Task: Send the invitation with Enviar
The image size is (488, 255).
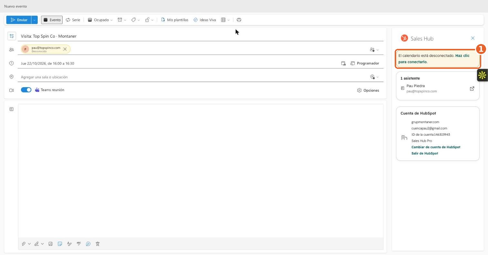Action: 19,20
